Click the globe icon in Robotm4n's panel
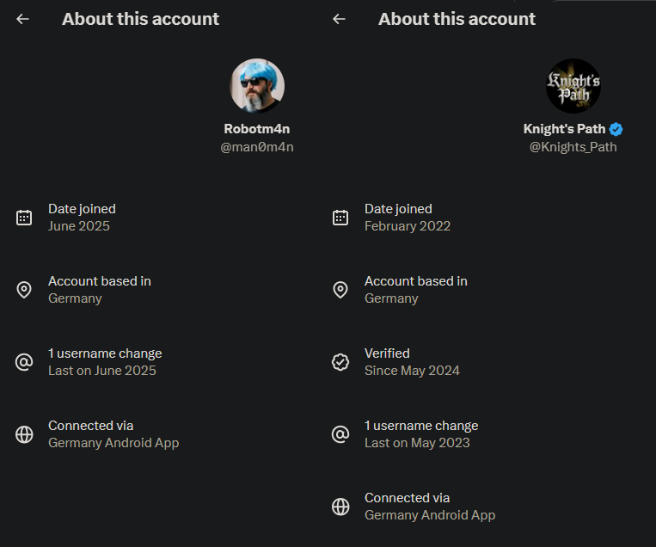The image size is (656, 547). pos(24,434)
